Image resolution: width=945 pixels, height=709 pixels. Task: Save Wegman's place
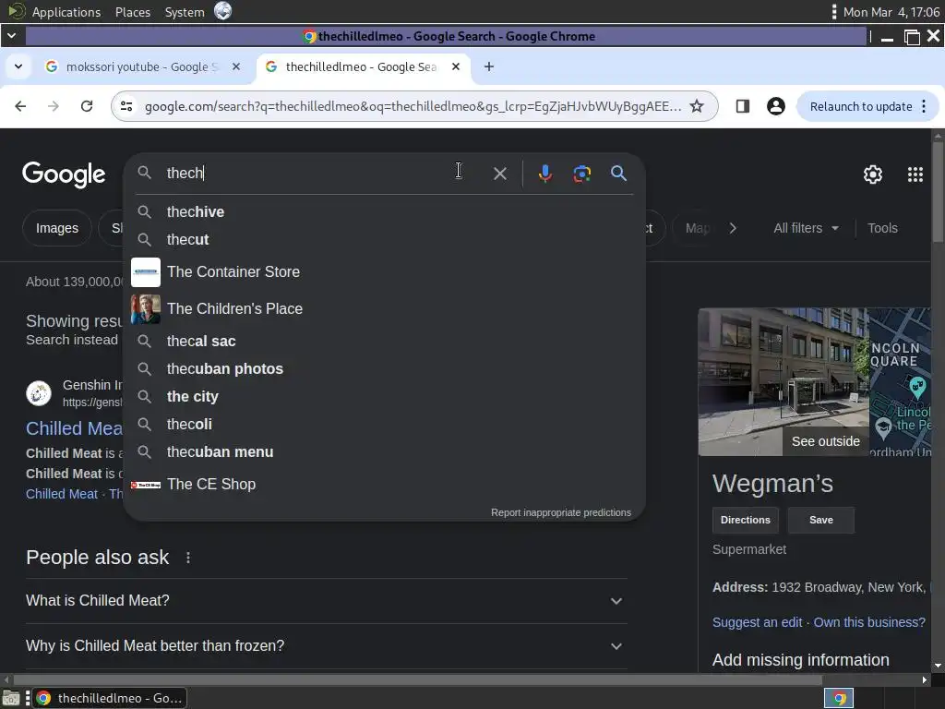tap(820, 521)
